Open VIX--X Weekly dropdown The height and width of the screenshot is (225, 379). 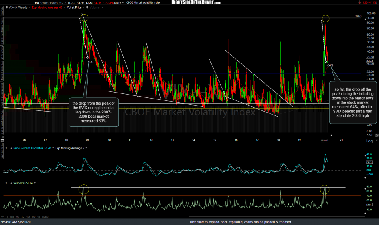coord(30,7)
